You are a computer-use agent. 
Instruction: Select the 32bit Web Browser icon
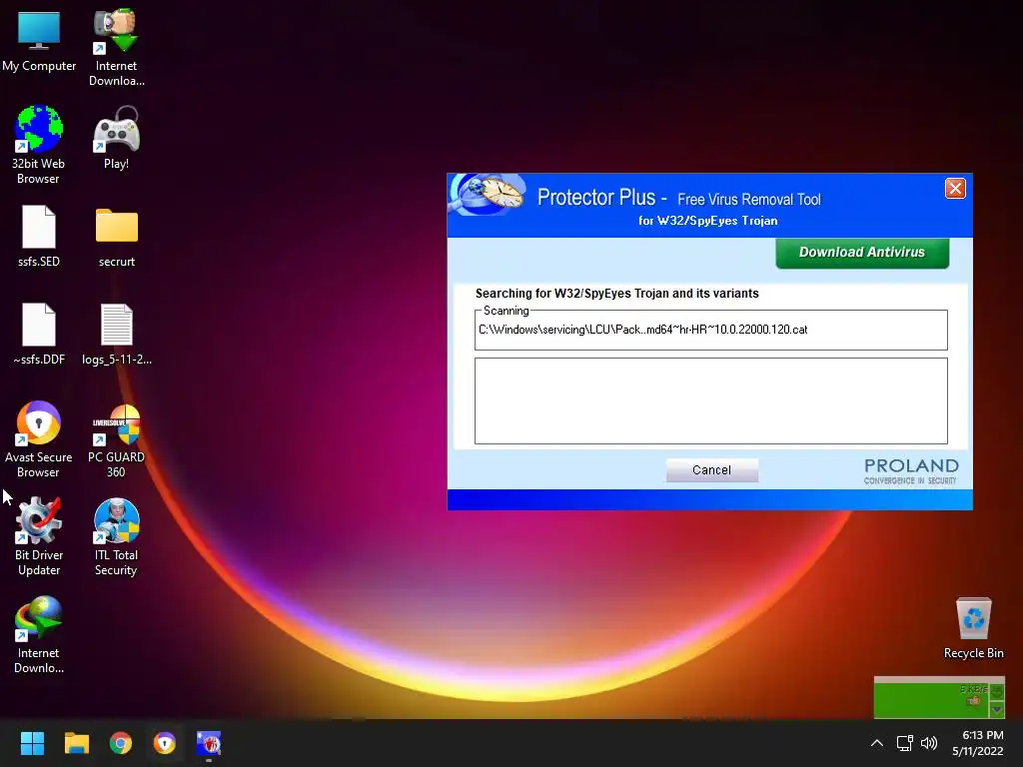click(39, 145)
